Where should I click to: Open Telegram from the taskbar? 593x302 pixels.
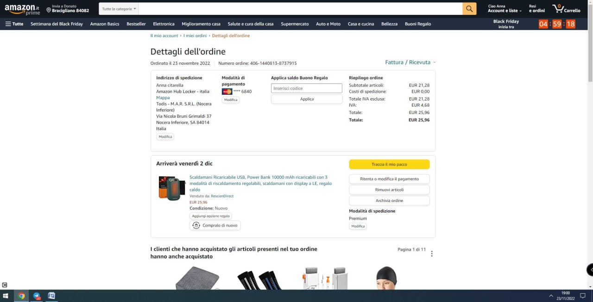(37, 296)
